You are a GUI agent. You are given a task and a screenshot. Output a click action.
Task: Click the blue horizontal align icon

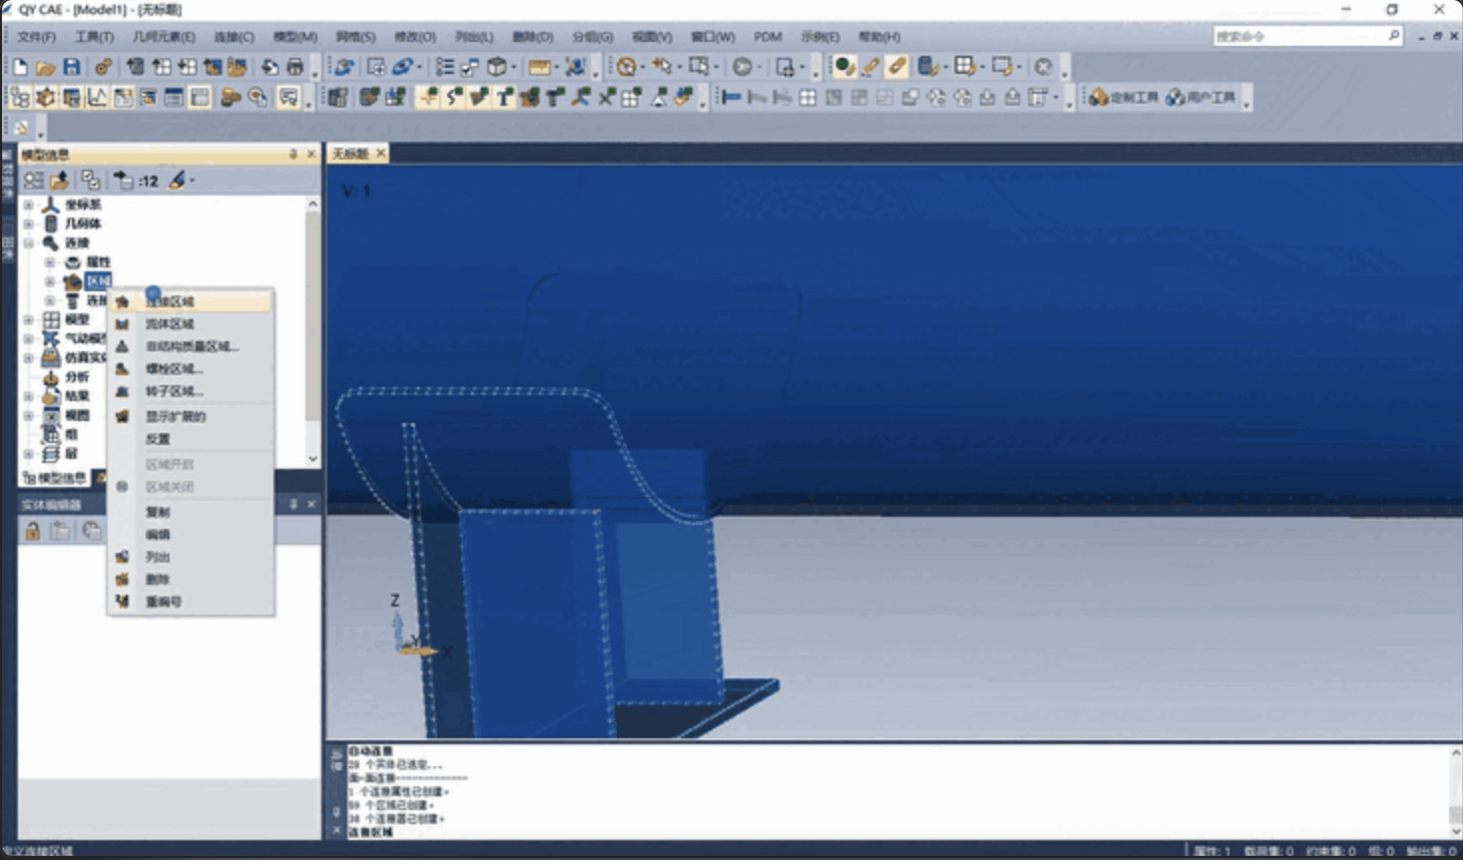[731, 97]
